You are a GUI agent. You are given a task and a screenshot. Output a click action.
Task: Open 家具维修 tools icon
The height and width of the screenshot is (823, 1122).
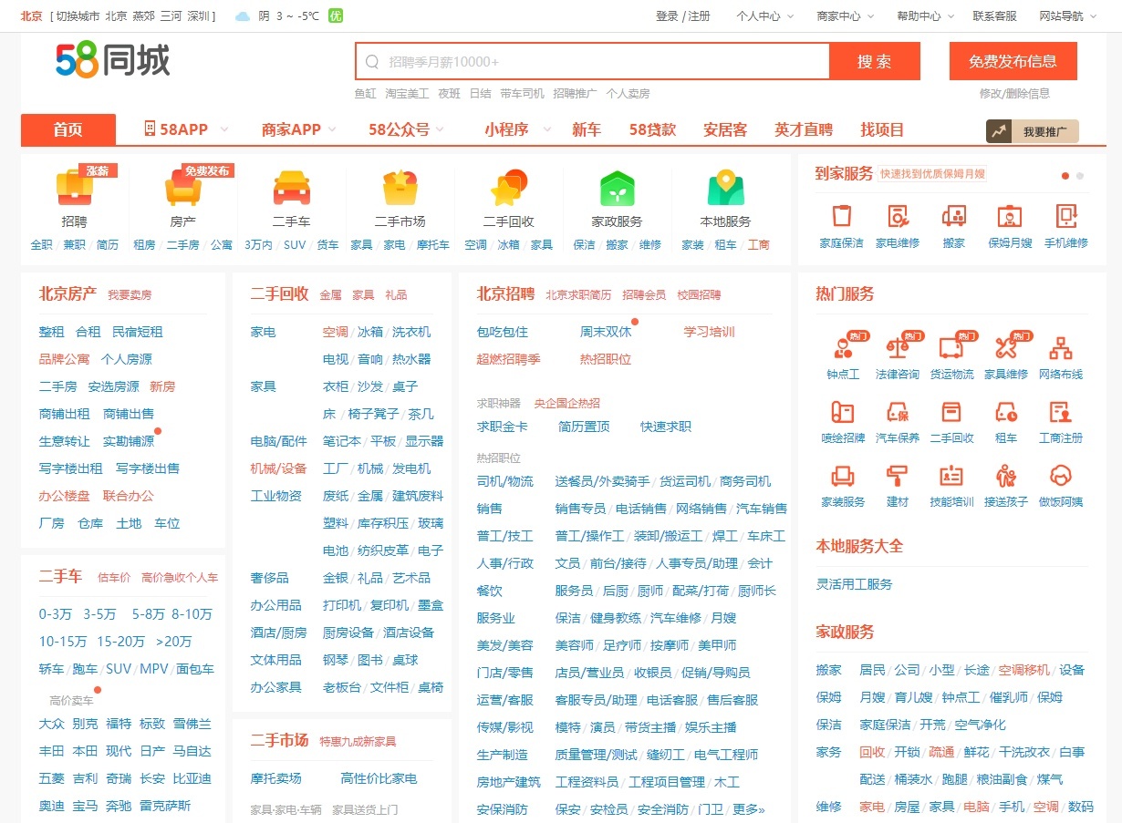pyautogui.click(x=1006, y=347)
